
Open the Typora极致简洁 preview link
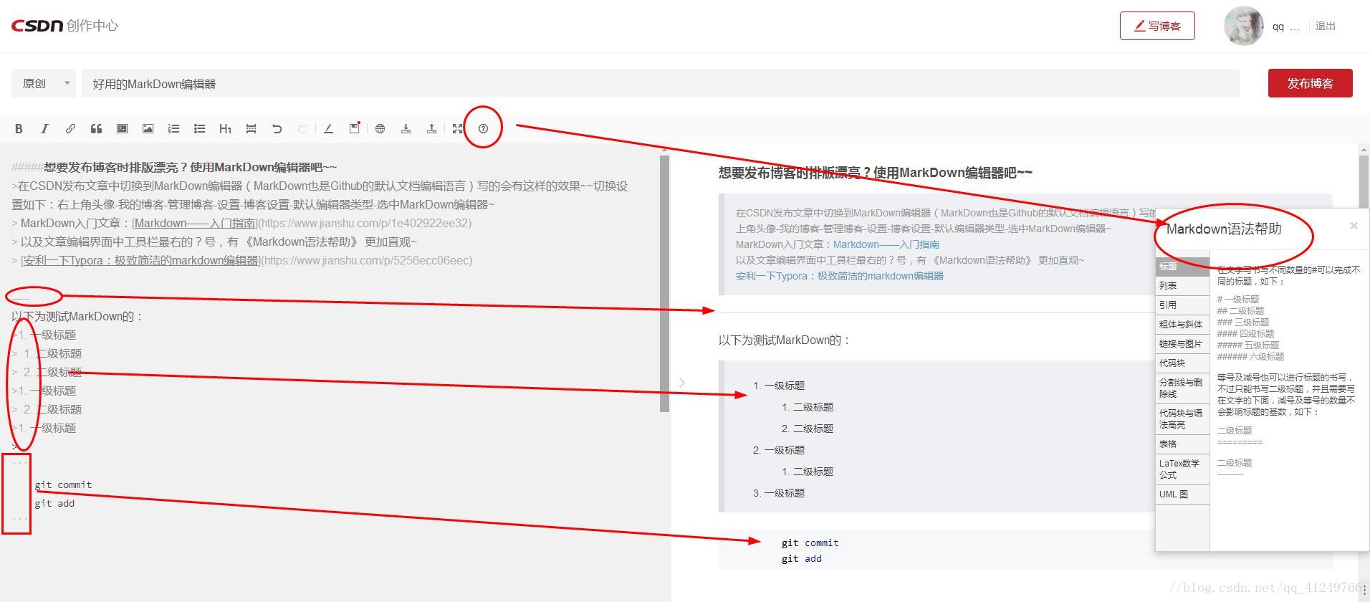(x=840, y=276)
